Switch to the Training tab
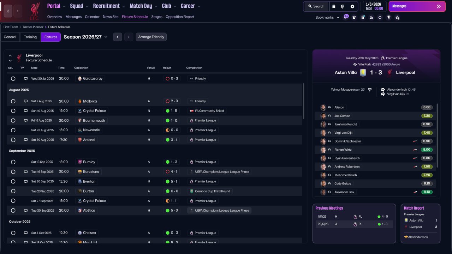Image resolution: width=452 pixels, height=254 pixels. pyautogui.click(x=30, y=37)
